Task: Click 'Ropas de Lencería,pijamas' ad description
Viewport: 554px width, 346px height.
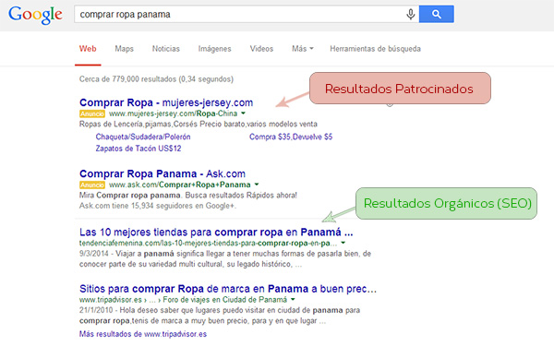Action: click(x=199, y=124)
